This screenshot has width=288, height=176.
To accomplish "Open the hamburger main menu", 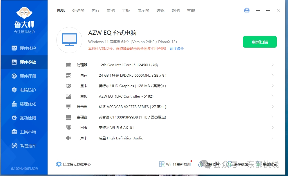I will point(258,11).
